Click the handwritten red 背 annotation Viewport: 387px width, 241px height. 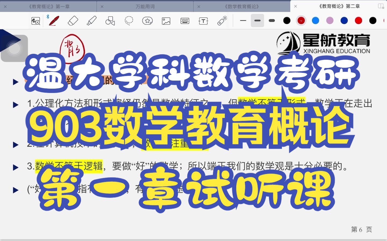click(72, 48)
